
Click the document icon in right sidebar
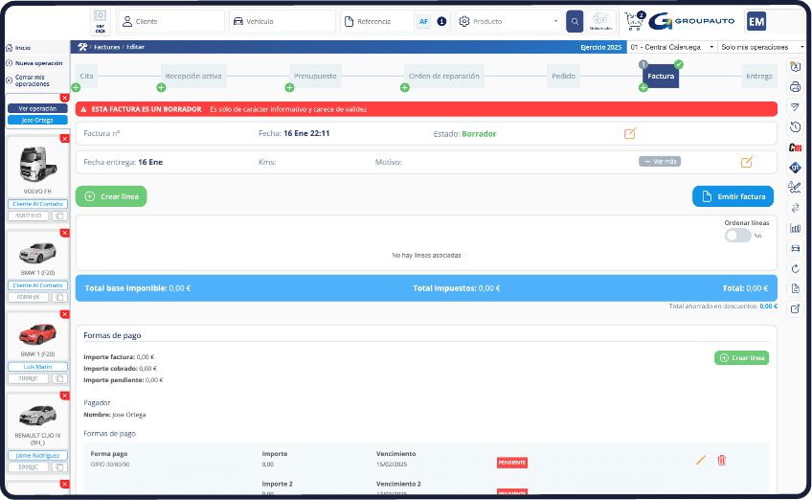point(796,288)
